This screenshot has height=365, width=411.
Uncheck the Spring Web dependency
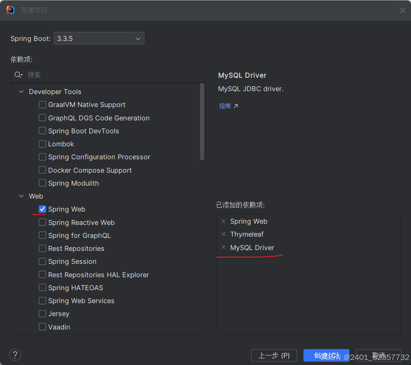coord(42,209)
